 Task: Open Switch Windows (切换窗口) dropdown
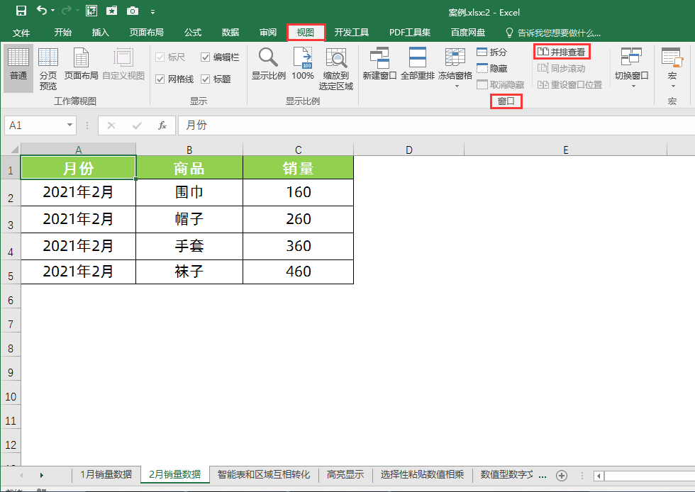(632, 67)
